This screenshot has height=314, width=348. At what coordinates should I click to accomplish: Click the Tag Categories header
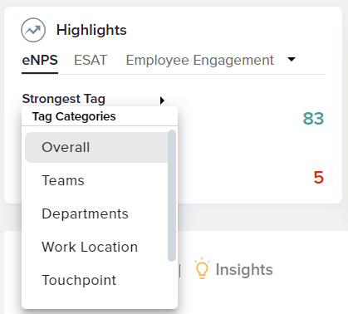74,116
